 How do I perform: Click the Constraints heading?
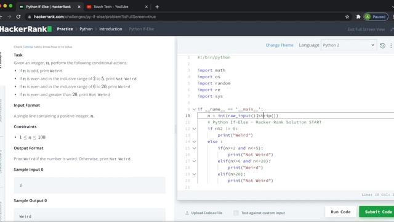25,126
